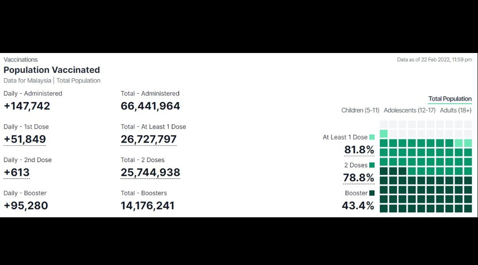The height and width of the screenshot is (265, 478).
Task: Click total 2 doses figure 25,744,938
Action: click(150, 173)
